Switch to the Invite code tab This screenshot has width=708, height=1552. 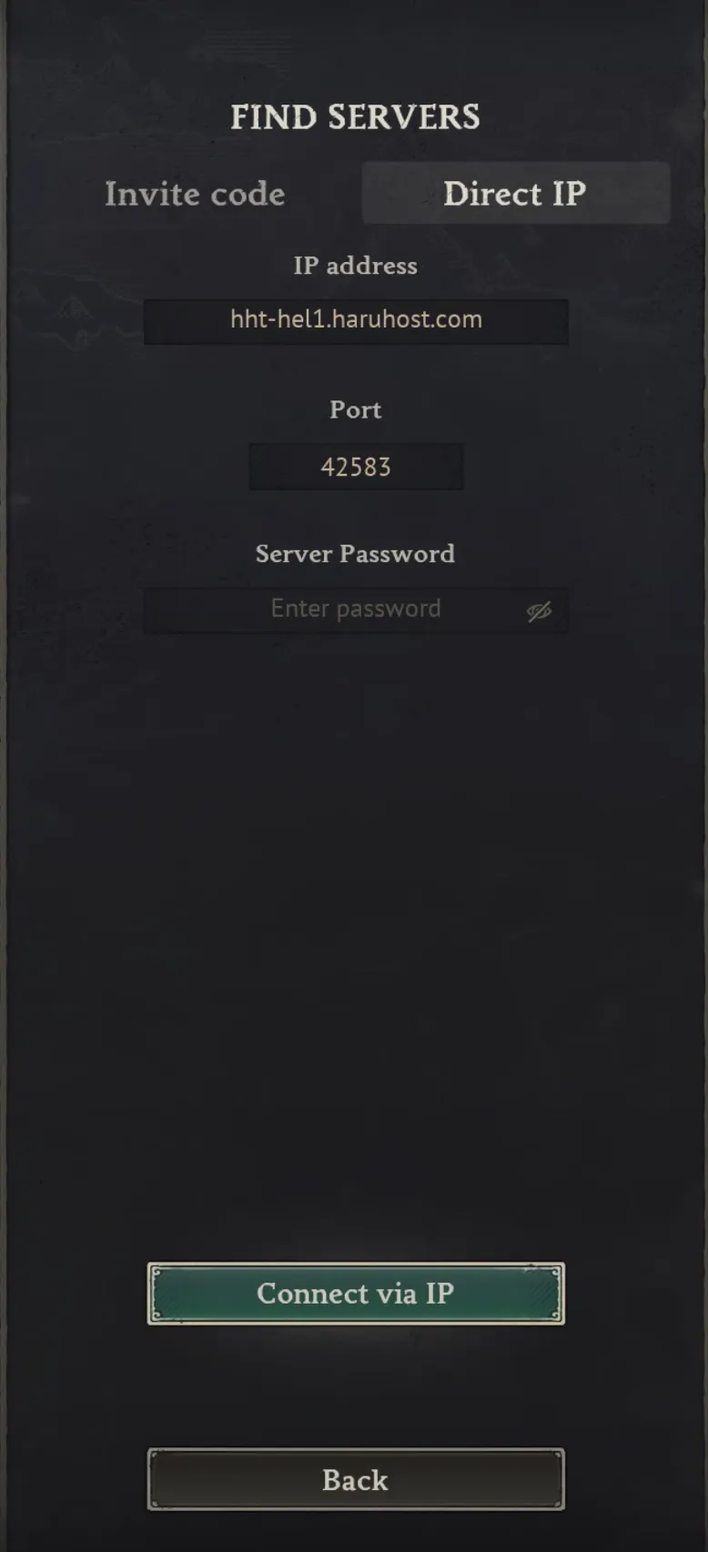tap(195, 194)
